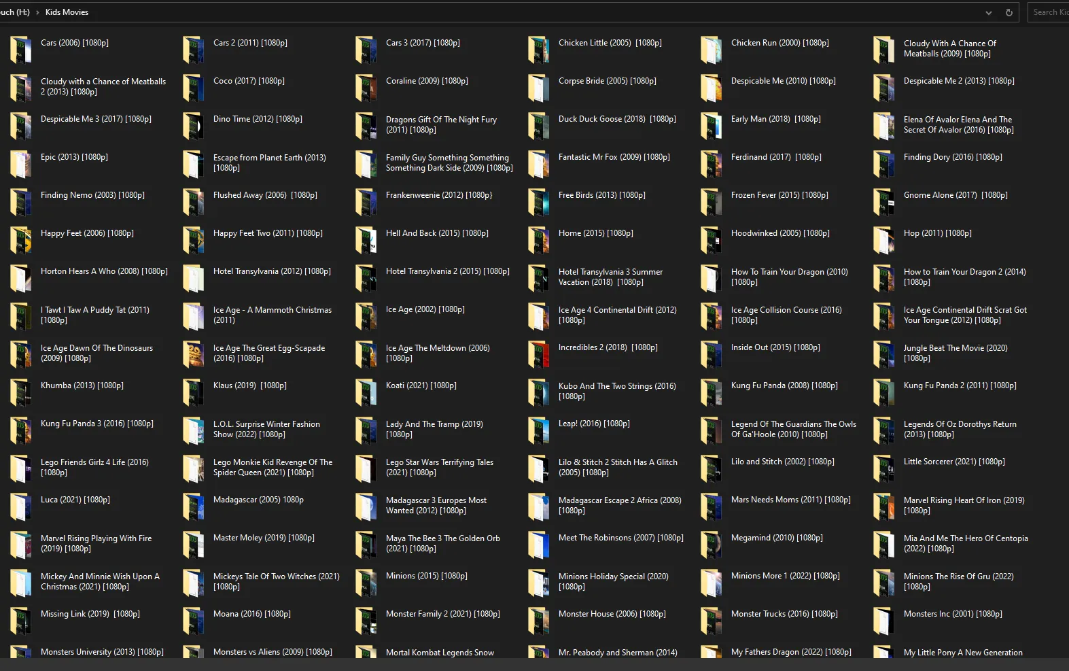1069x671 pixels.
Task: Click the Free Birds (2013) [1080p] label
Action: click(602, 195)
